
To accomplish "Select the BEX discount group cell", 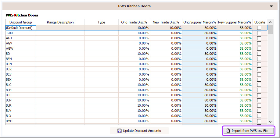I will coord(21,80).
